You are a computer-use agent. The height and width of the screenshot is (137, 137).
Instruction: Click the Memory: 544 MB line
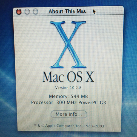tap(68, 96)
